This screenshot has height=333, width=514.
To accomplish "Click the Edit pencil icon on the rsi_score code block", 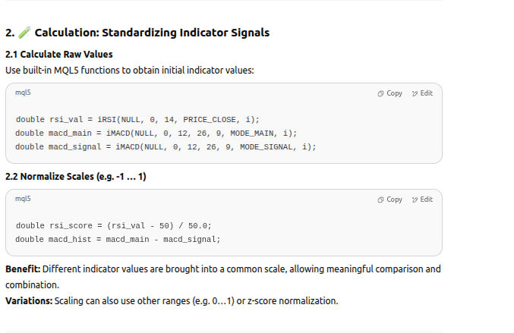I will coord(415,199).
